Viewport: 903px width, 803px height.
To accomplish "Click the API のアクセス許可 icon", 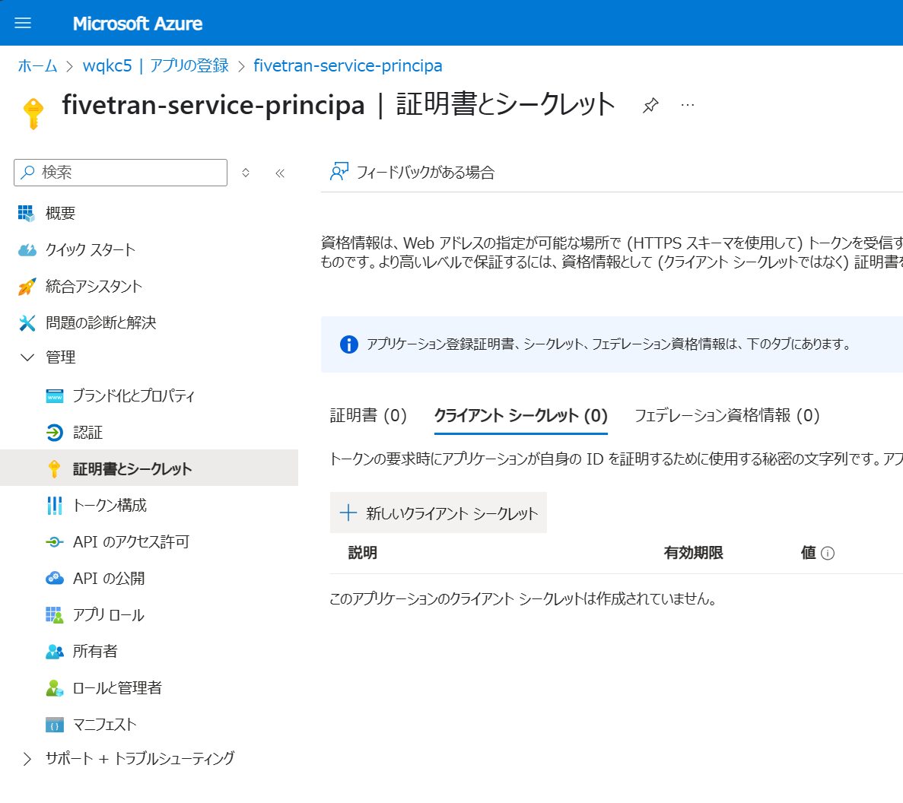I will click(54, 542).
